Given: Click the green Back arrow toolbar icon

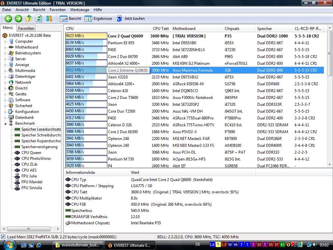Looking at the screenshot, I should click(8, 19).
